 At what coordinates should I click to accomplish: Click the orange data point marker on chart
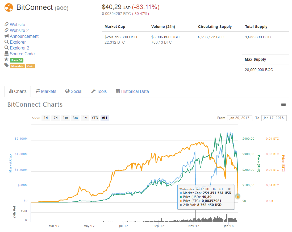click(238, 197)
